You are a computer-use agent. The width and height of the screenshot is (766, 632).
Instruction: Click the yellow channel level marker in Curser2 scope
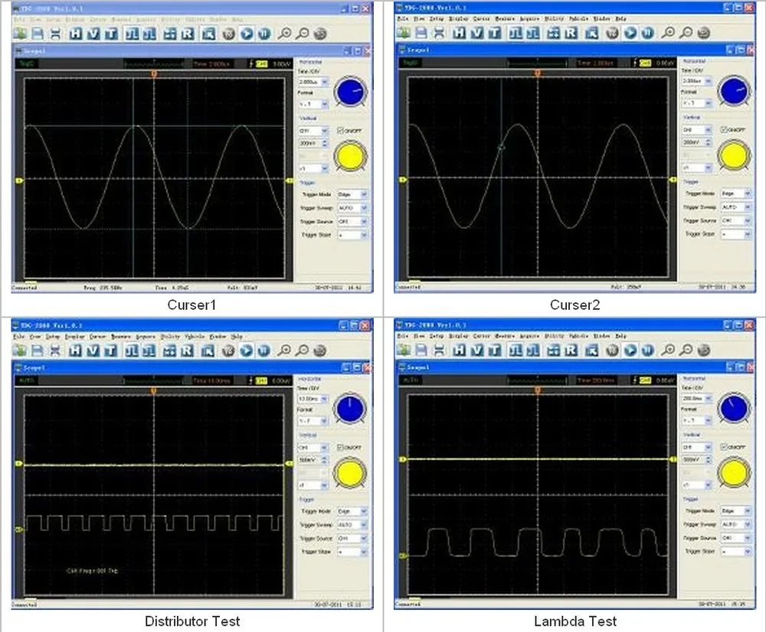coord(403,180)
